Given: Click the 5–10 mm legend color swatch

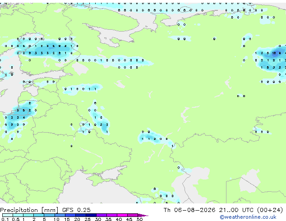Looking at the screenshot, I should point(49,215).
